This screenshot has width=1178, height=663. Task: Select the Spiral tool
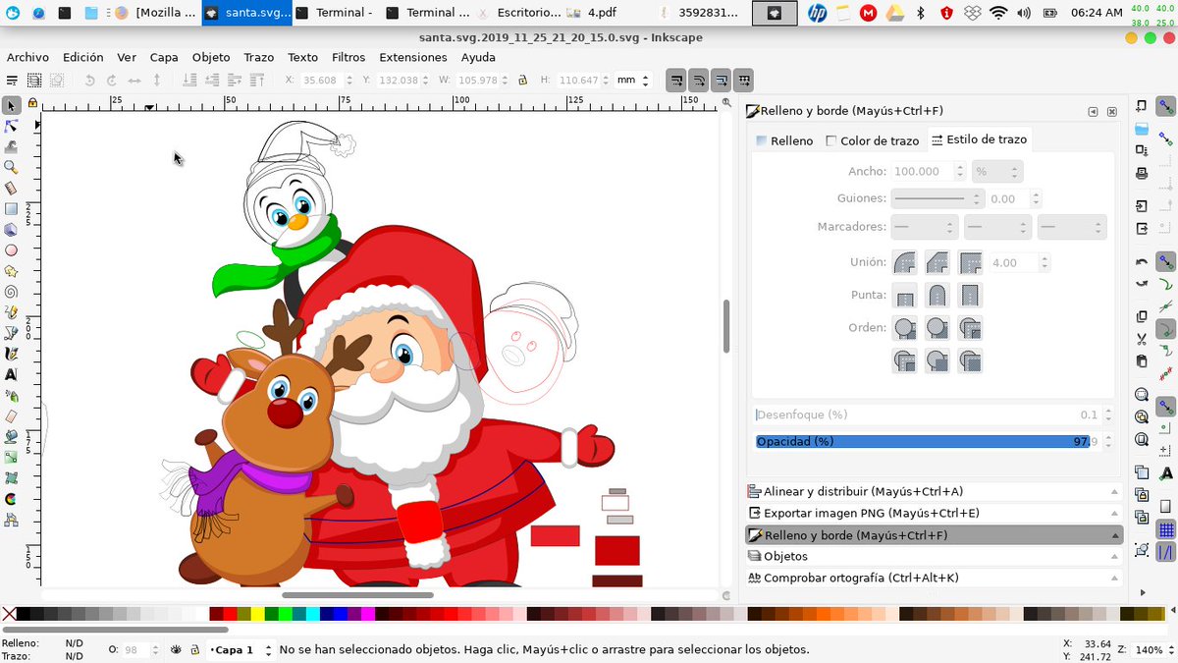12,291
